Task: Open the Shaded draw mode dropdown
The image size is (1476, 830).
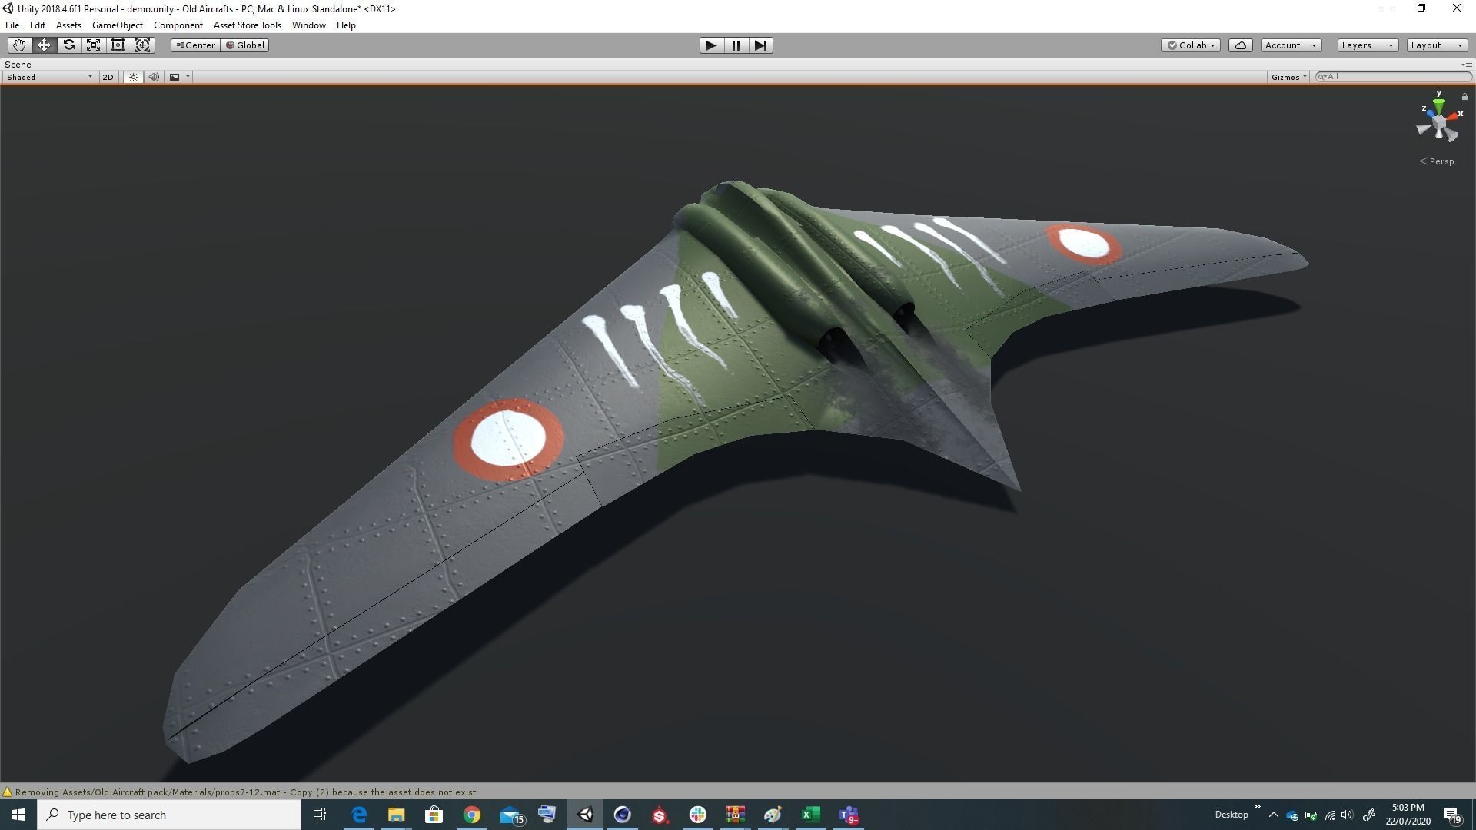Action: (x=49, y=77)
